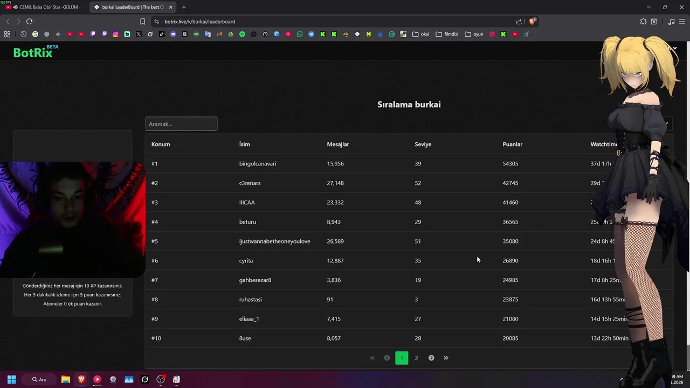Jump to the first leaderboard page
Image resolution: width=690 pixels, height=388 pixels.
click(372, 358)
